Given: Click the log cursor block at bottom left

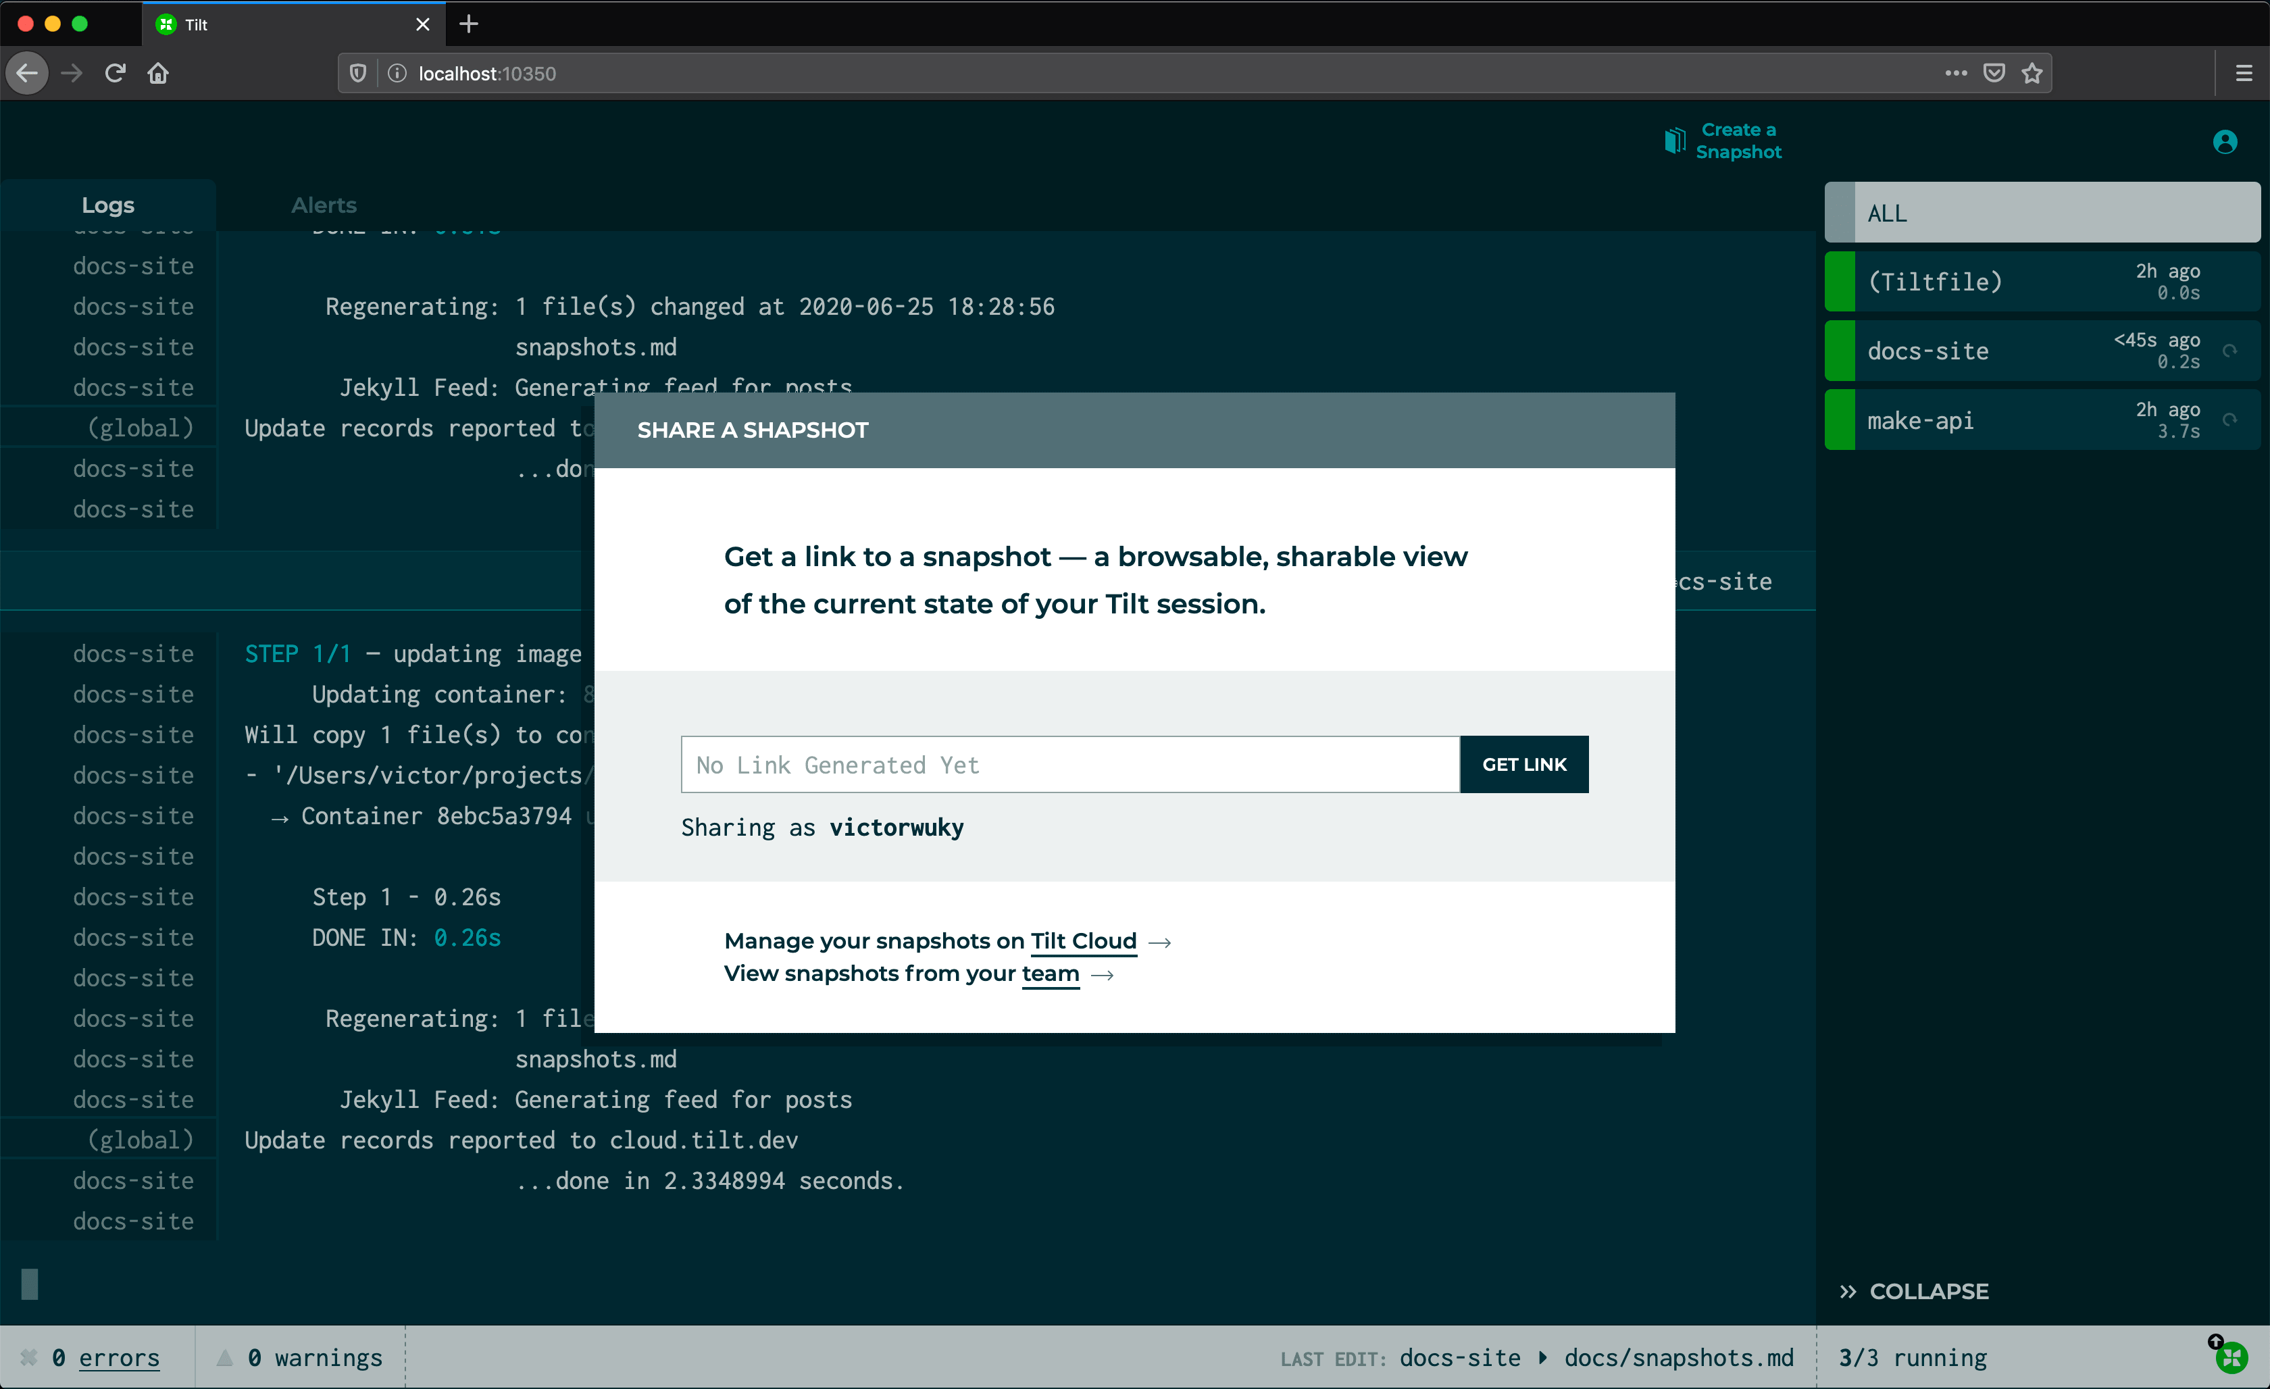Looking at the screenshot, I should pyautogui.click(x=30, y=1283).
